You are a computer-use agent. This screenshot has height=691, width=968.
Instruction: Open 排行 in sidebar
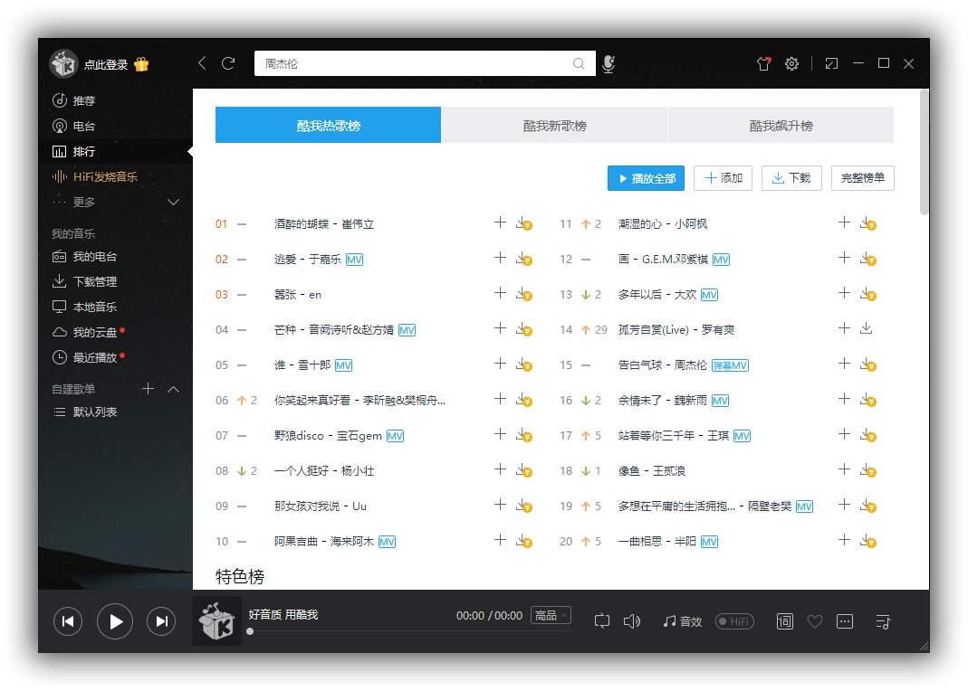coord(115,152)
